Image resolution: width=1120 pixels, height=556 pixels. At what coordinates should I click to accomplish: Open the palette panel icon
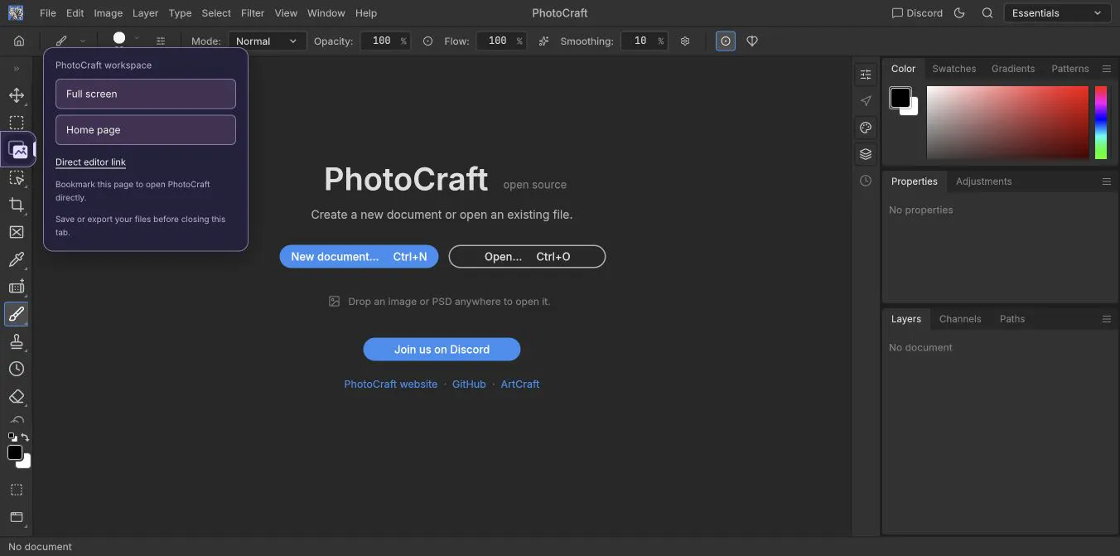[x=866, y=128]
